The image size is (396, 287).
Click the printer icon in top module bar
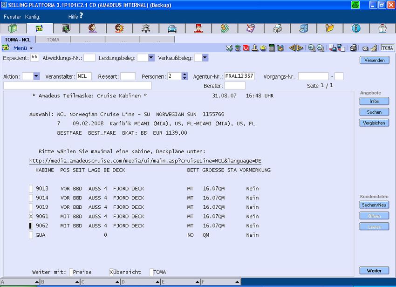pos(277,28)
